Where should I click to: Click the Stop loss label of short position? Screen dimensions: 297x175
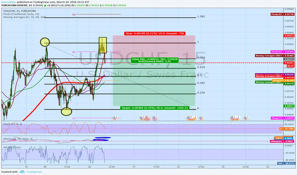[155, 33]
